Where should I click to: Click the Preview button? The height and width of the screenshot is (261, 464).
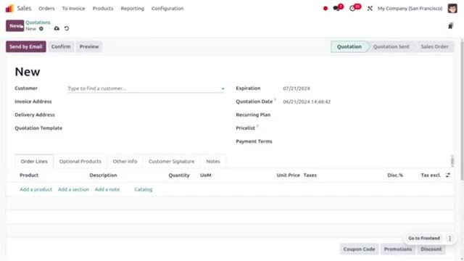click(x=89, y=46)
